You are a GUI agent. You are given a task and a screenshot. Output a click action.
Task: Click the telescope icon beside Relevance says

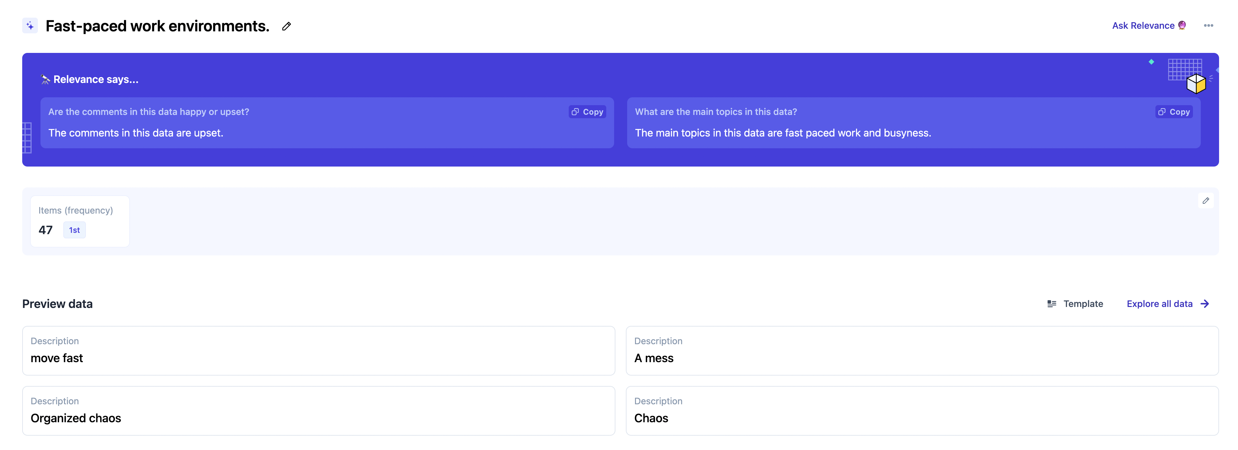tap(45, 79)
